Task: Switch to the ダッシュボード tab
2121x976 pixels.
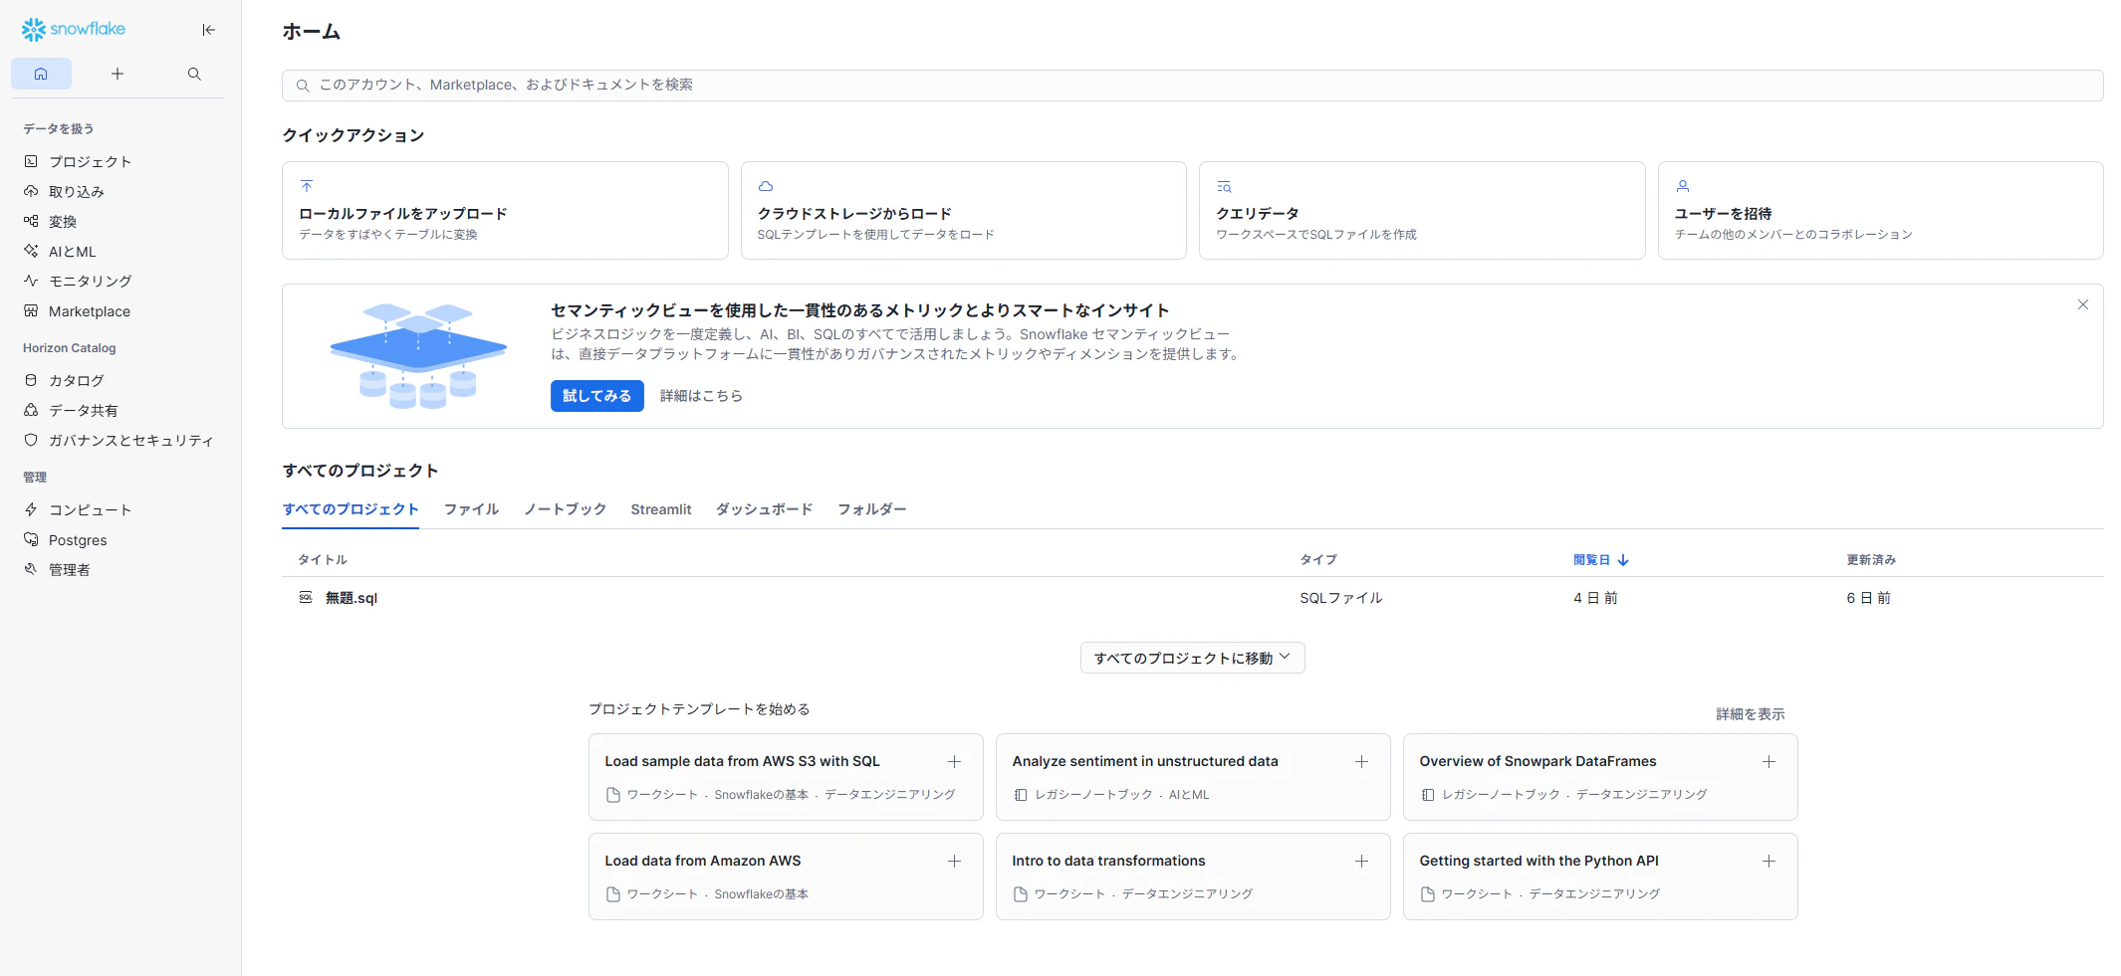Action: [x=765, y=509]
